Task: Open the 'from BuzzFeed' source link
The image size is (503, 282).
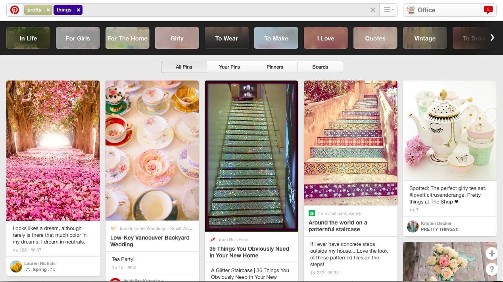Action: pyautogui.click(x=234, y=240)
